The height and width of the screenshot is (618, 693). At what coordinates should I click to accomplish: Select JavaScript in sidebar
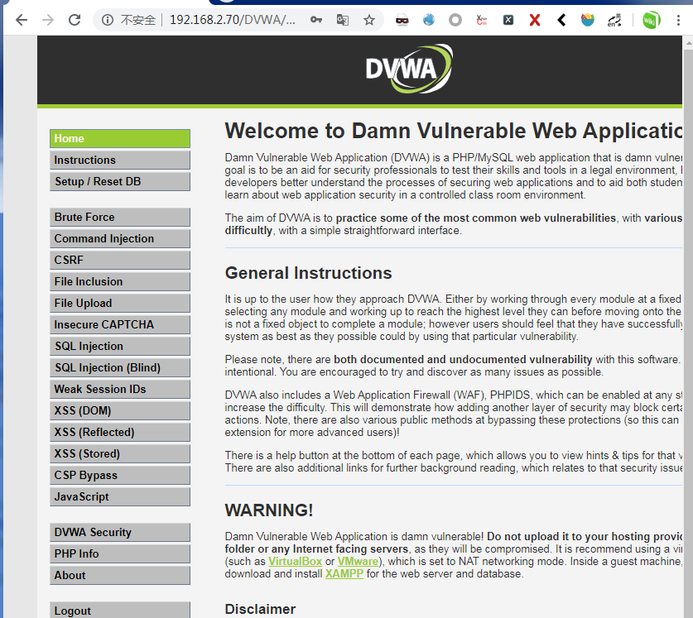coord(120,497)
